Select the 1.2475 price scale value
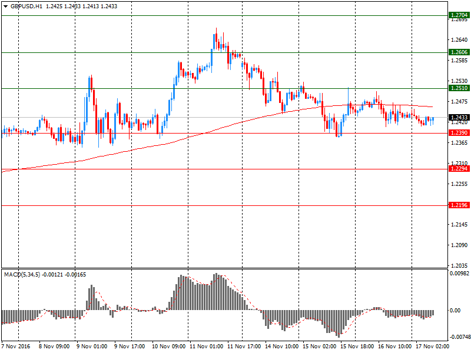Viewport: 471px width, 353px height. (x=459, y=102)
